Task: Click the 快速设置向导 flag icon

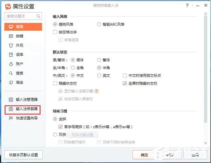Action: (x=11, y=118)
